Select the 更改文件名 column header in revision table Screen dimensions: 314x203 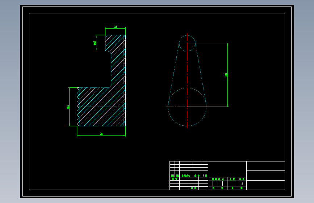click(186, 176)
